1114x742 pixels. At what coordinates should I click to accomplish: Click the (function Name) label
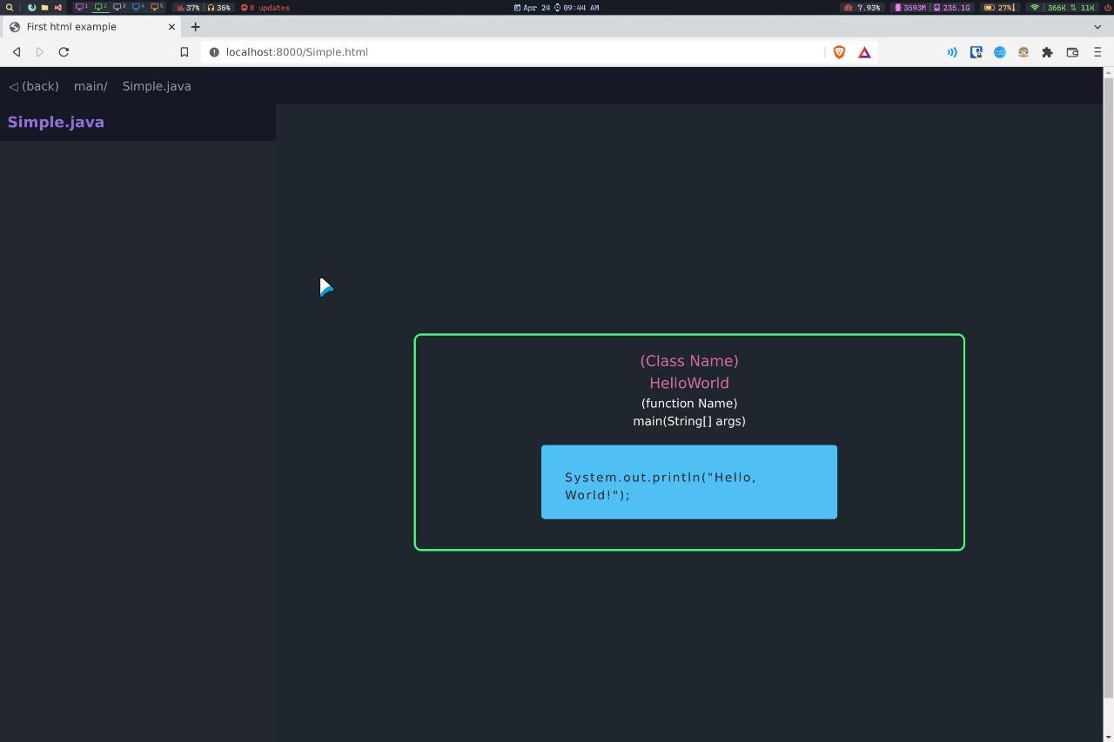tap(689, 404)
